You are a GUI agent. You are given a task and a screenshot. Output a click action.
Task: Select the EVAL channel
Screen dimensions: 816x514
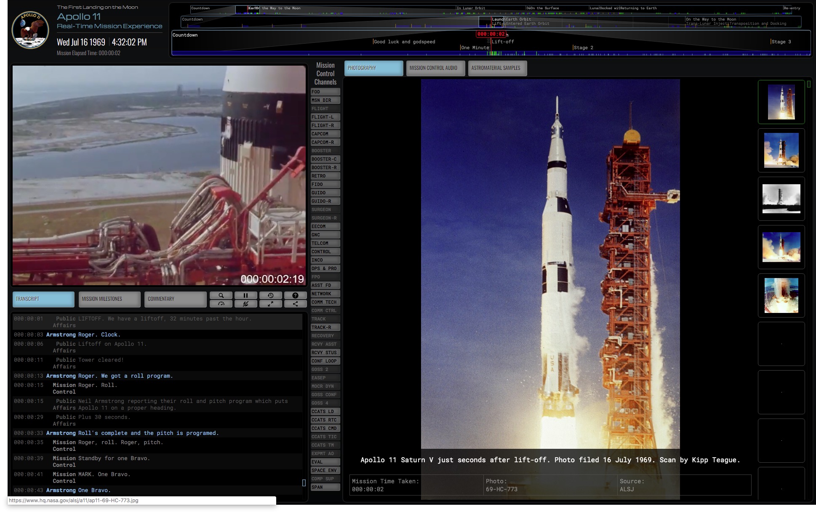[325, 462]
